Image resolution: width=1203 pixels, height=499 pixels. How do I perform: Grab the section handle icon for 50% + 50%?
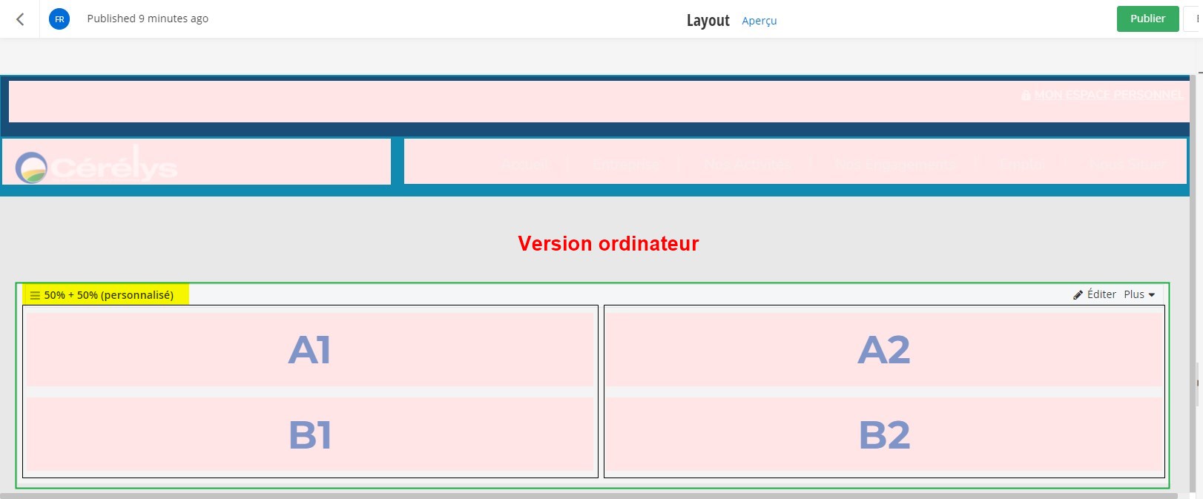[35, 295]
